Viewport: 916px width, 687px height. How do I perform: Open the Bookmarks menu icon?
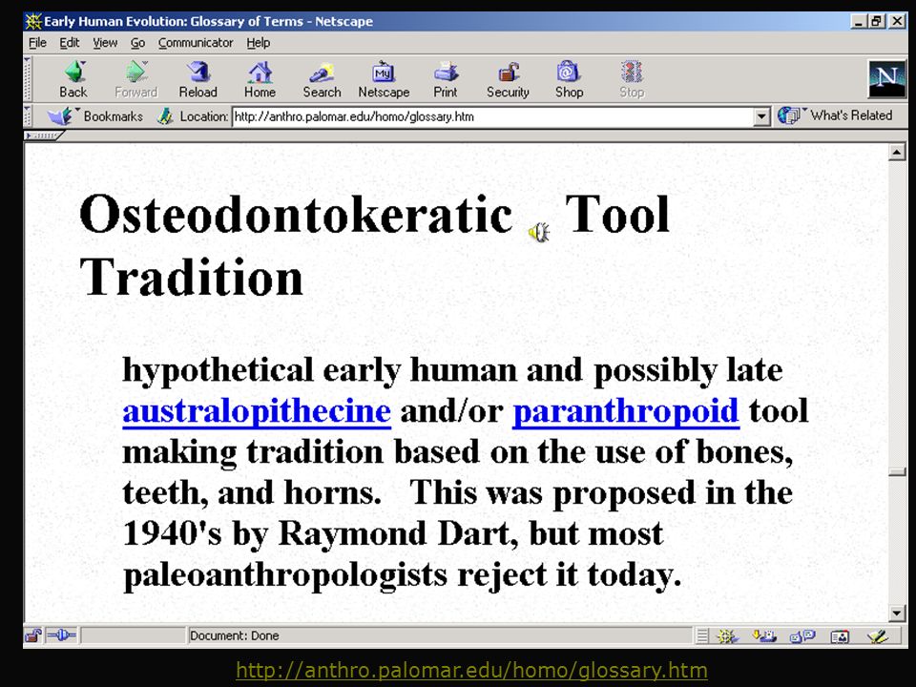click(x=59, y=116)
